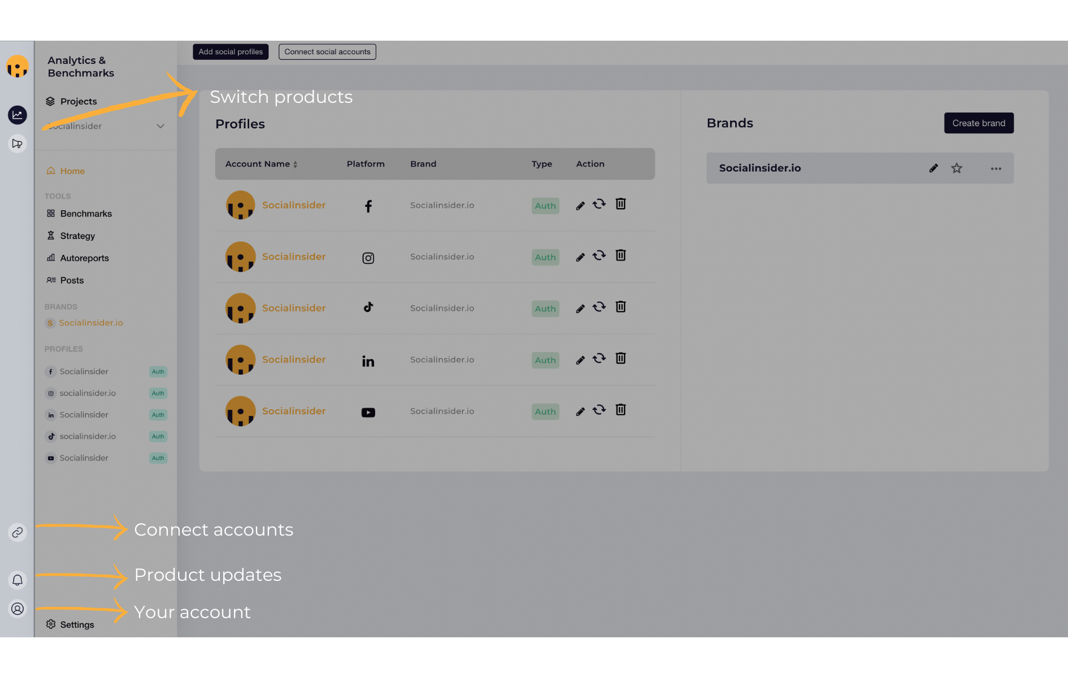This screenshot has height=678, width=1068.
Task: Open your account user icon
Action: pyautogui.click(x=18, y=609)
